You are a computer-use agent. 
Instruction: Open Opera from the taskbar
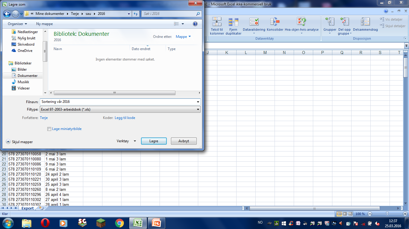click(45, 223)
